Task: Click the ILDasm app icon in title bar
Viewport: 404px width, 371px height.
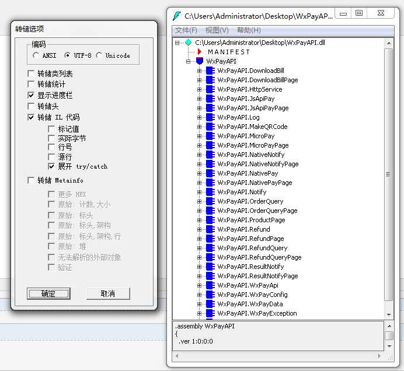Action: pyautogui.click(x=177, y=16)
